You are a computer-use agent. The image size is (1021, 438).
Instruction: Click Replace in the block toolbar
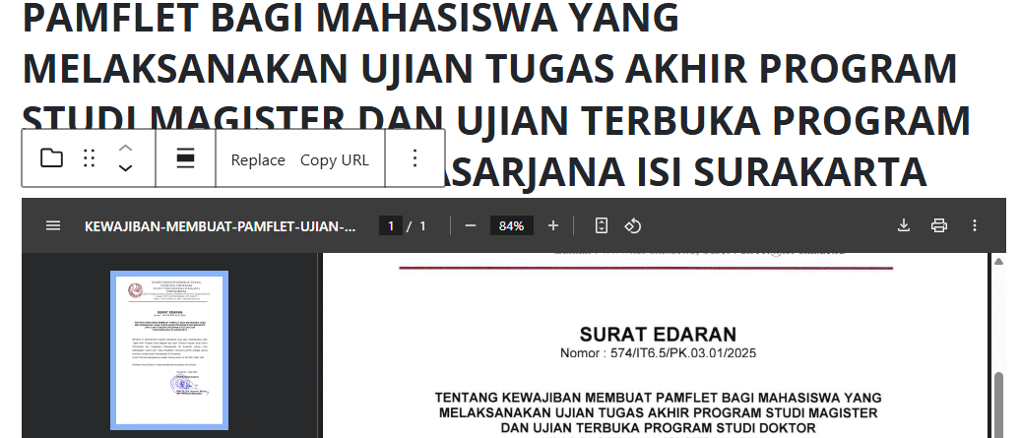(x=258, y=159)
